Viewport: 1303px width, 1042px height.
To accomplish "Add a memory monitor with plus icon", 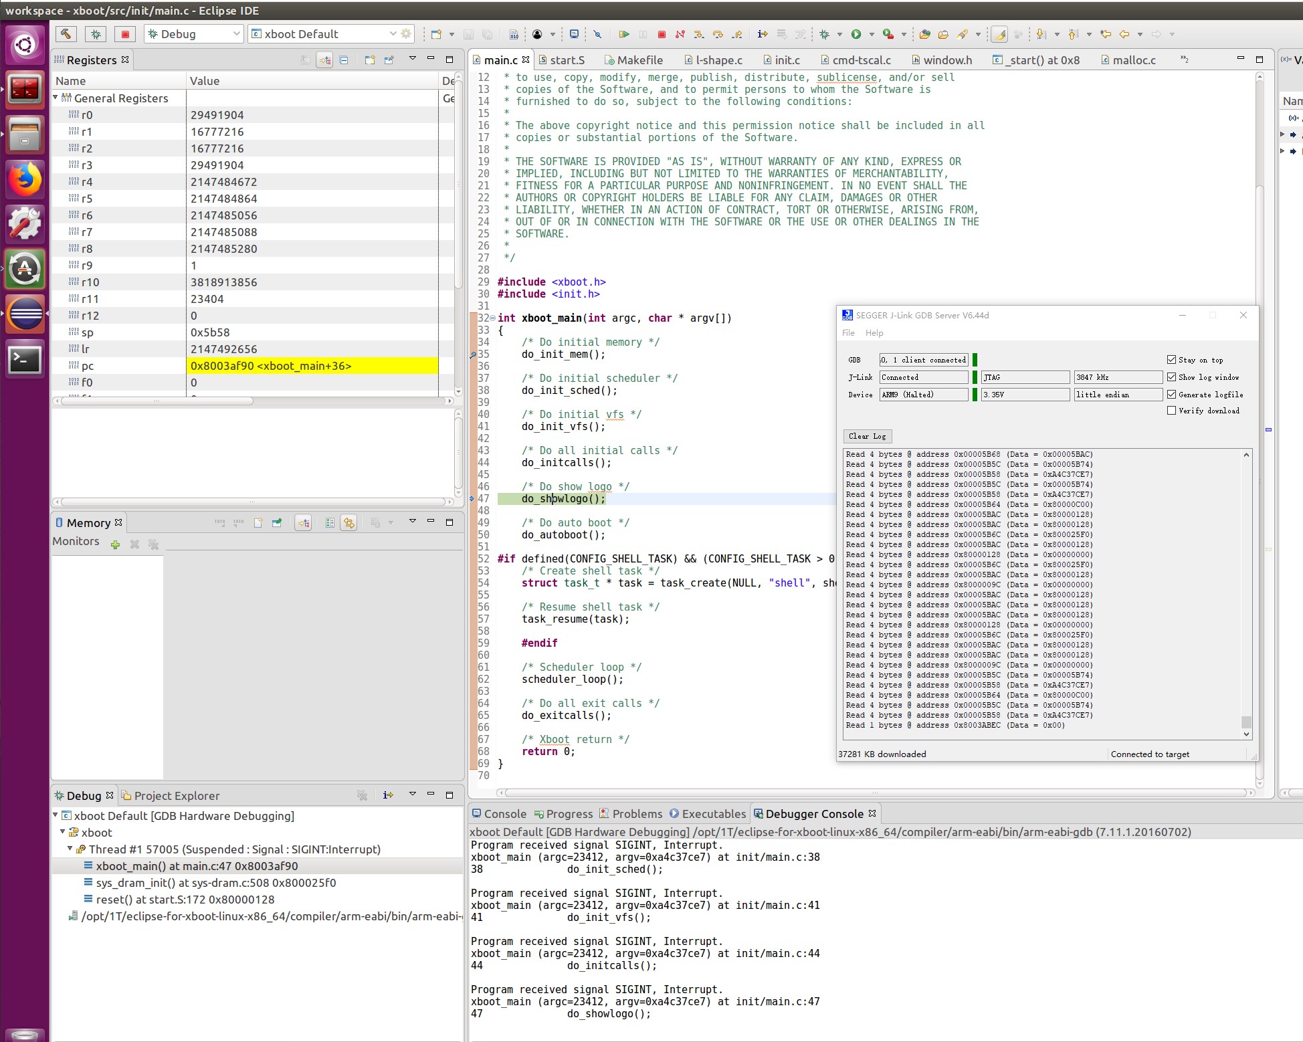I will coord(115,544).
